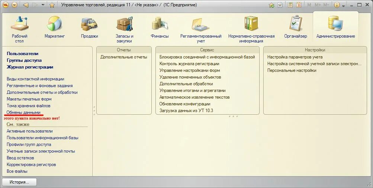Click the add-to-favorites green star icon
The height and width of the screenshot is (188, 373).
click(271, 5)
